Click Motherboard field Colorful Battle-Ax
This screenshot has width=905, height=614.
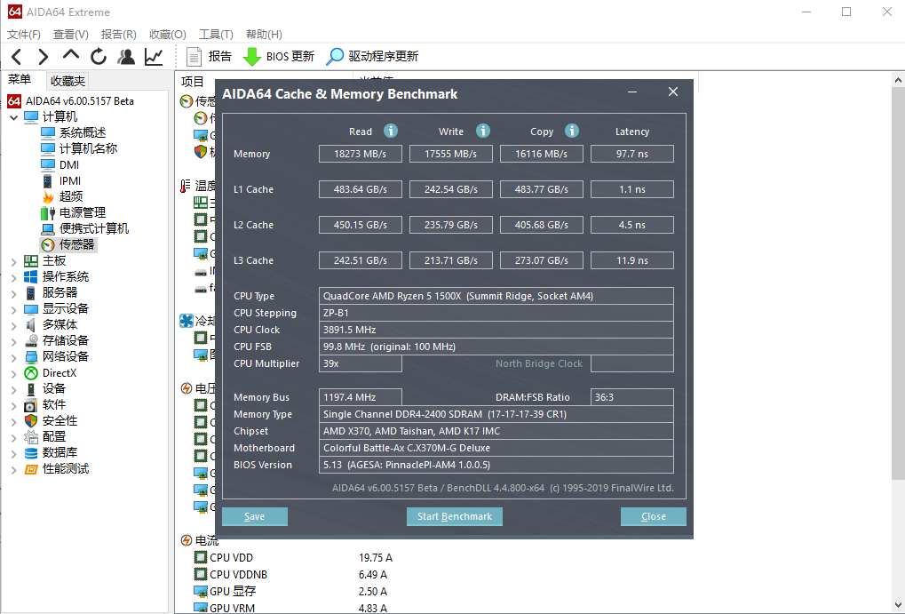[496, 448]
